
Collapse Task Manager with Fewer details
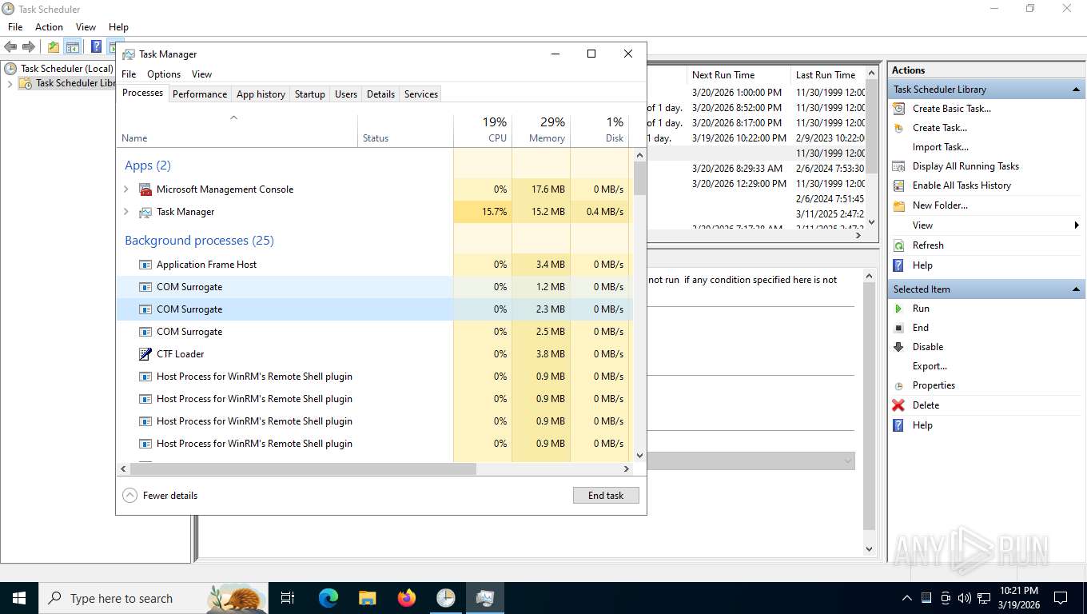click(x=160, y=496)
